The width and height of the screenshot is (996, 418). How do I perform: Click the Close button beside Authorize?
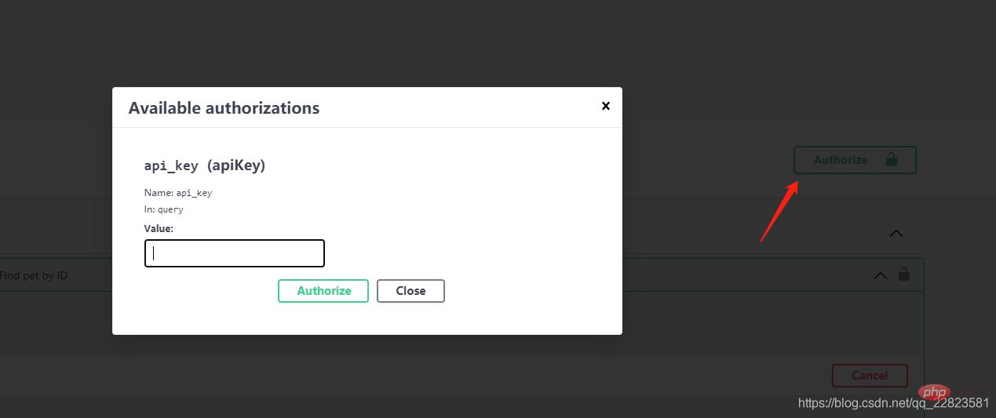click(x=410, y=291)
